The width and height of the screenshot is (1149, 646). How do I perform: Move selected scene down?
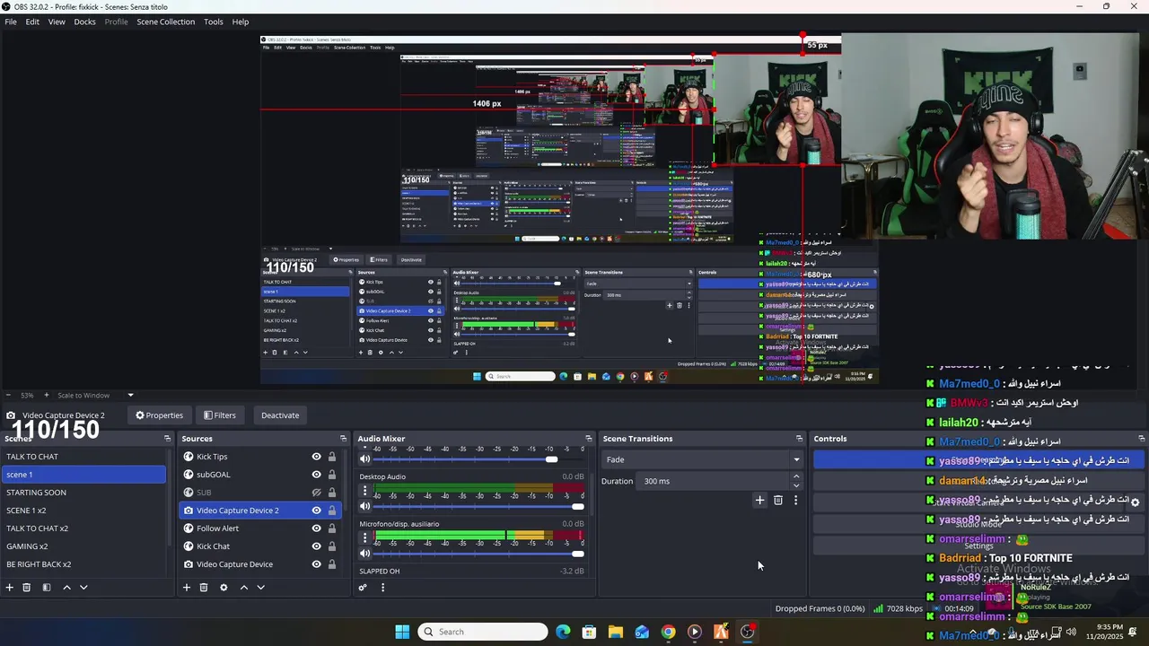83,588
